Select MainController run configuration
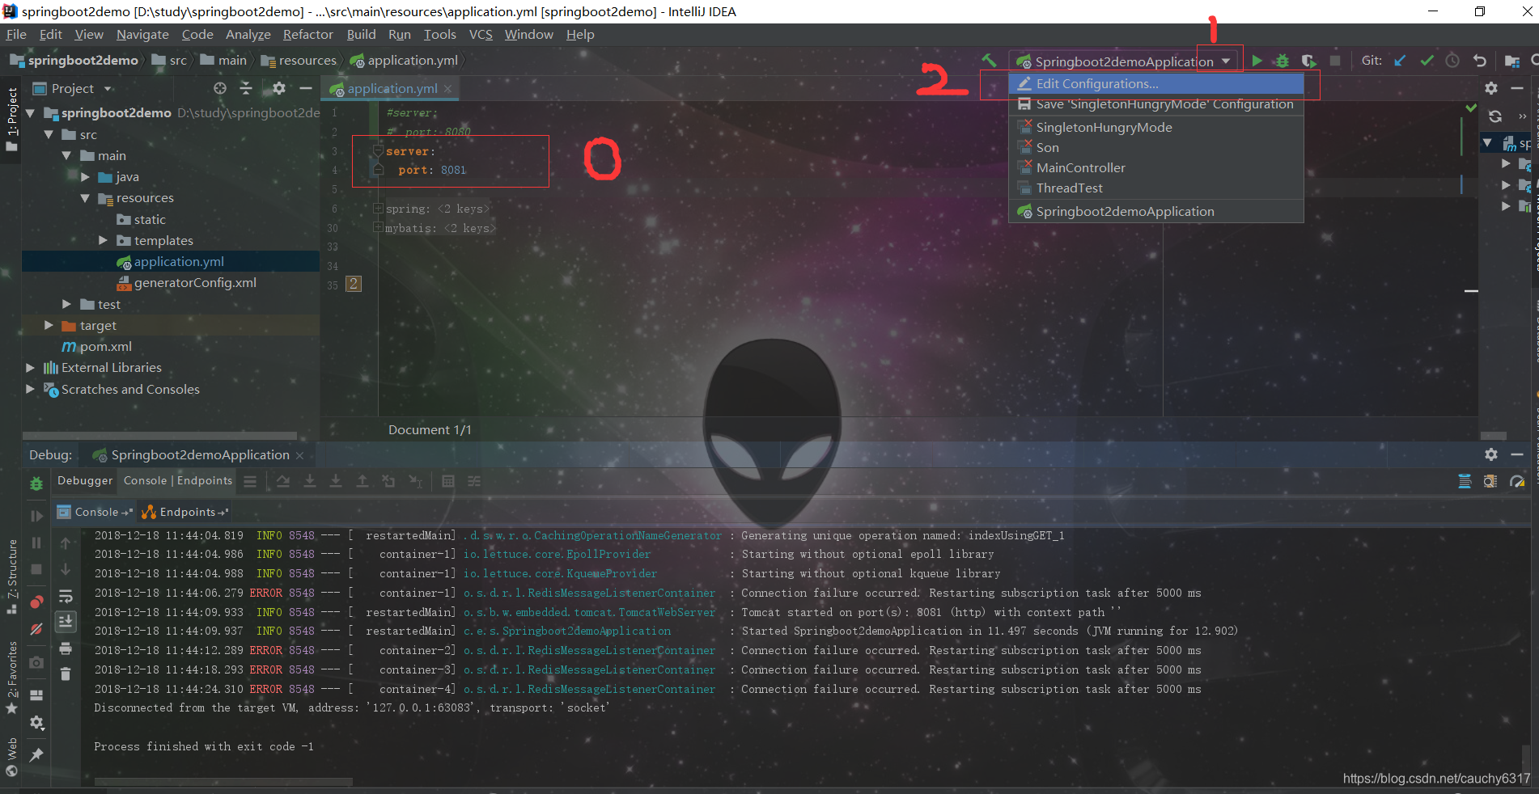 (1156, 167)
